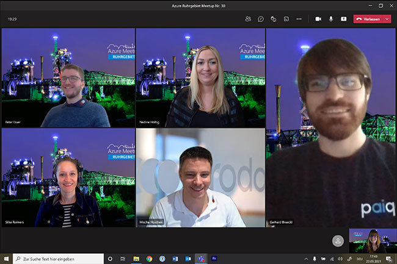Select Silke Reimers' video tile
The width and height of the screenshot is (397, 264).
(x=68, y=177)
